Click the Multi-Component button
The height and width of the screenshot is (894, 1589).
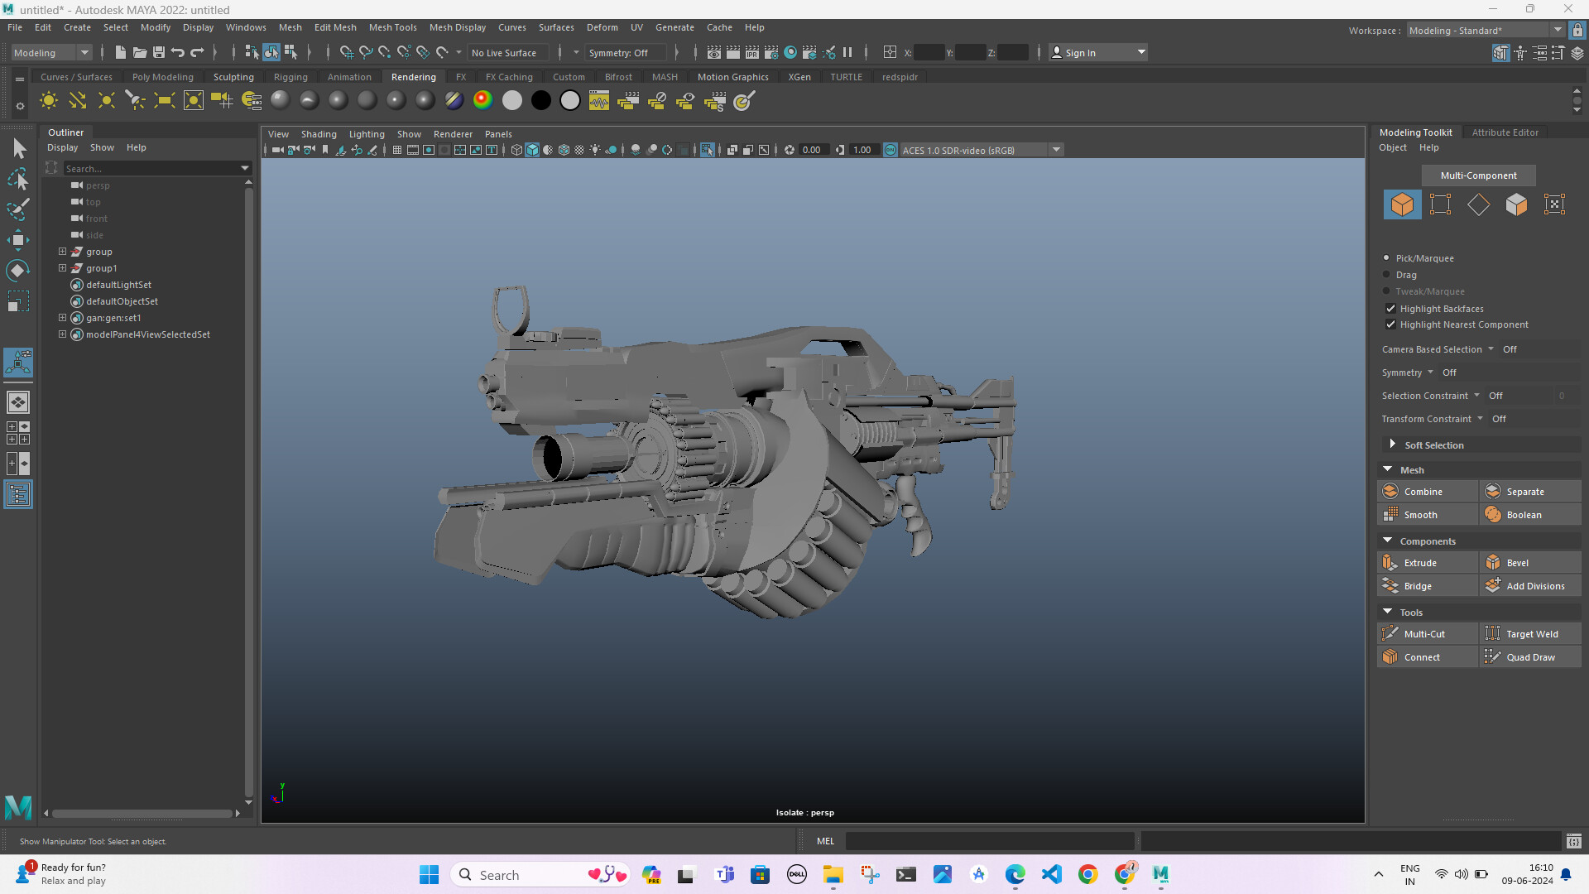pos(1478,175)
